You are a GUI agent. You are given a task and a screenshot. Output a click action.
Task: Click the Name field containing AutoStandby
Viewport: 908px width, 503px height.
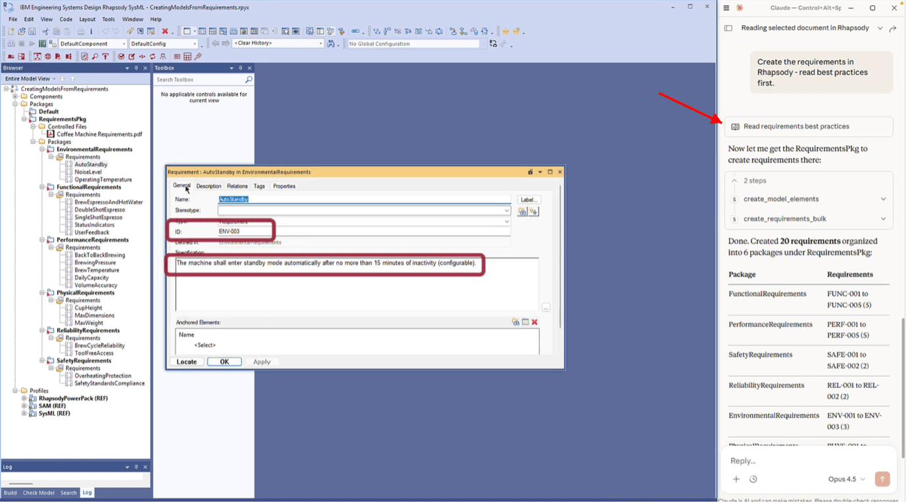click(x=364, y=200)
